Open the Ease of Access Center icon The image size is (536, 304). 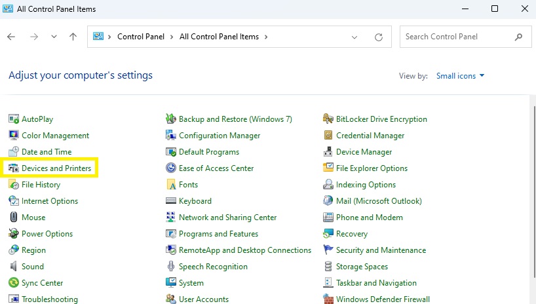pyautogui.click(x=171, y=168)
